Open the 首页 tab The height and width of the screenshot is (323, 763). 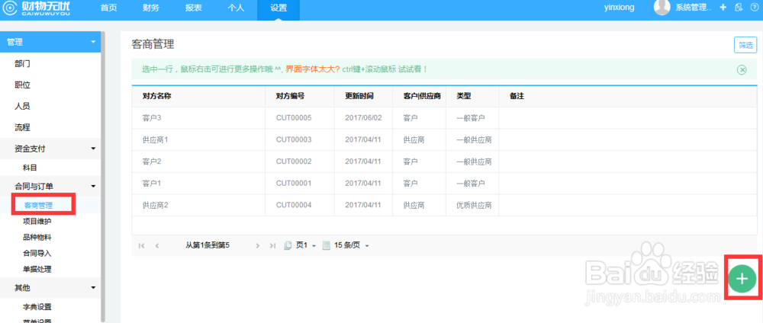[108, 8]
